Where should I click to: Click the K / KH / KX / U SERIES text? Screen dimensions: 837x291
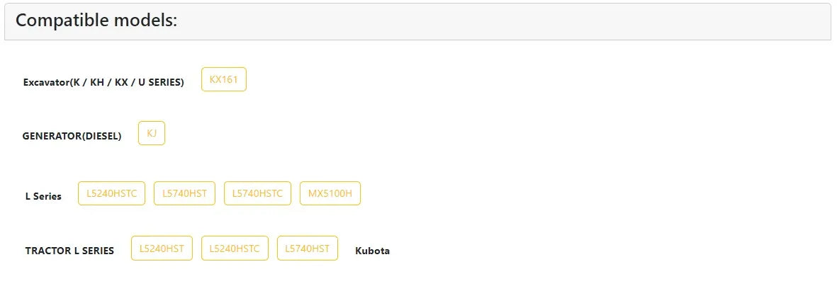(x=127, y=83)
